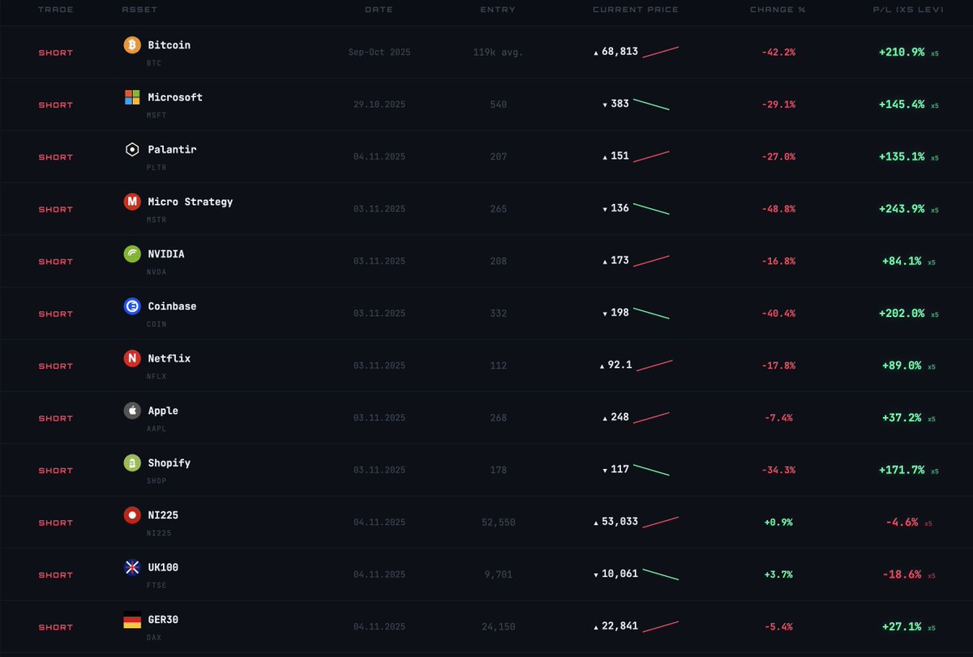The width and height of the screenshot is (973, 657).
Task: Click the GER30 German flag icon
Action: click(132, 620)
